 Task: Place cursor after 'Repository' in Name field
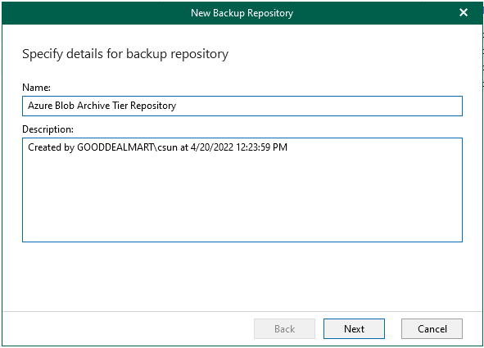(177, 106)
